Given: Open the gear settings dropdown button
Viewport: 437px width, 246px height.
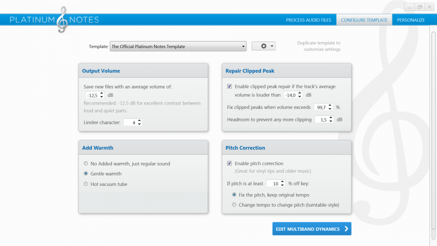Looking at the screenshot, I should point(264,46).
